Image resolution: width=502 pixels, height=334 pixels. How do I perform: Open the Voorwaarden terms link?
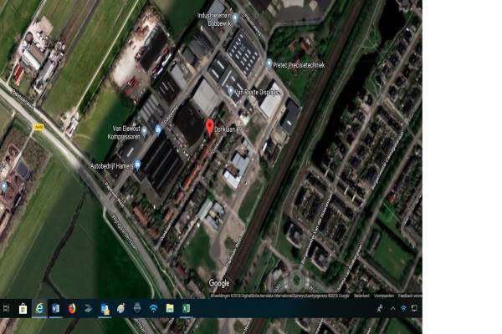tap(384, 296)
